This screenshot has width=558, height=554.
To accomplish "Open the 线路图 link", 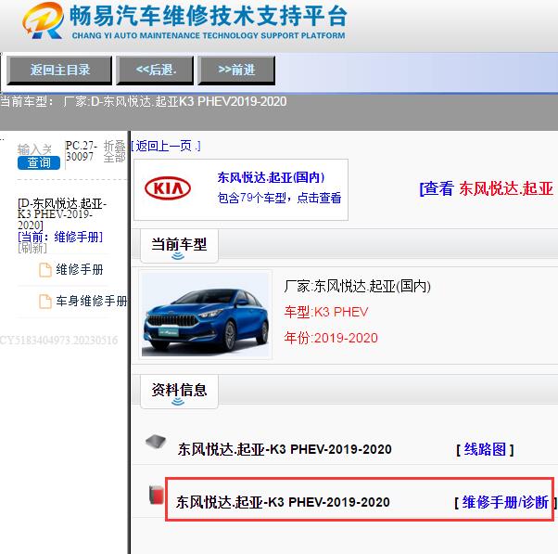I will click(485, 449).
